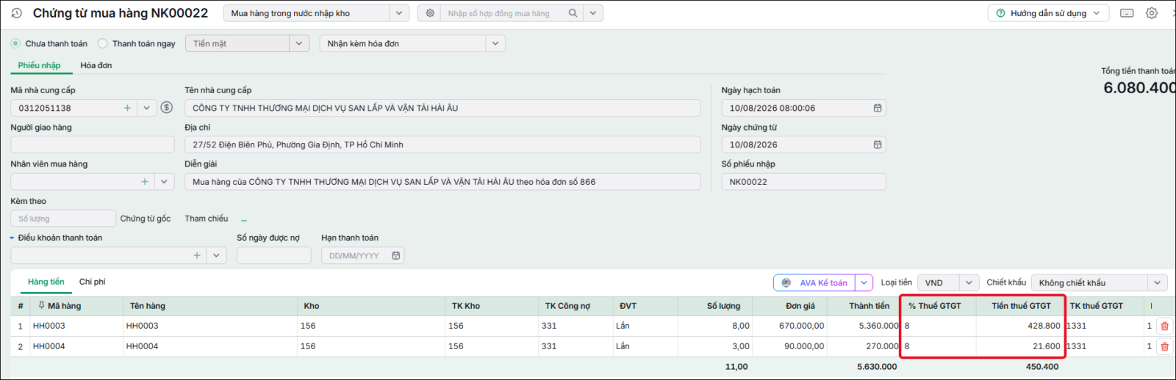Expand the Điều khoản thanh toán dropdown arrow
This screenshot has height=380, width=1176.
[217, 255]
